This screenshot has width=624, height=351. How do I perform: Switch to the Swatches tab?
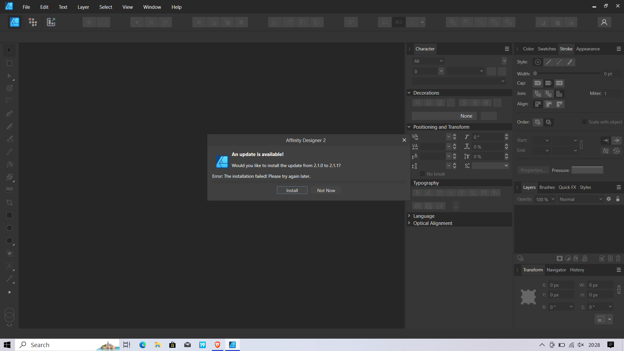(547, 49)
